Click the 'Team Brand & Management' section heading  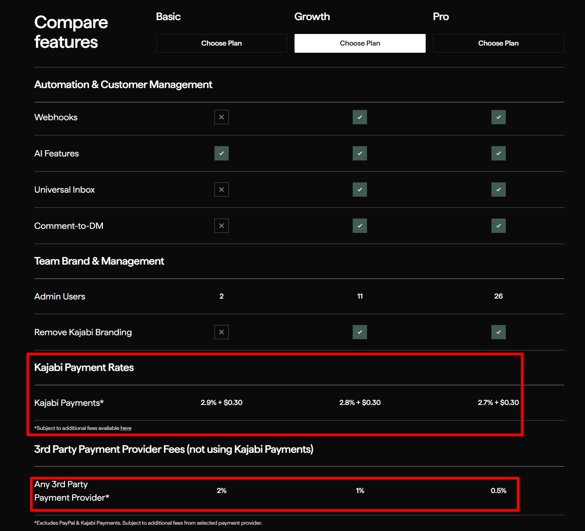click(99, 261)
